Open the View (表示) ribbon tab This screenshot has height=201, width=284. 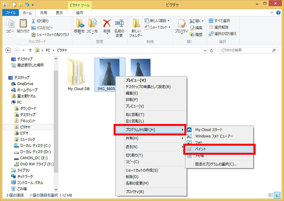click(x=59, y=13)
